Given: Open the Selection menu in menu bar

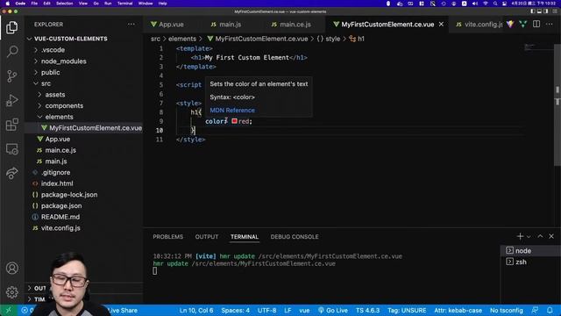Looking at the screenshot, I should coord(64,4).
